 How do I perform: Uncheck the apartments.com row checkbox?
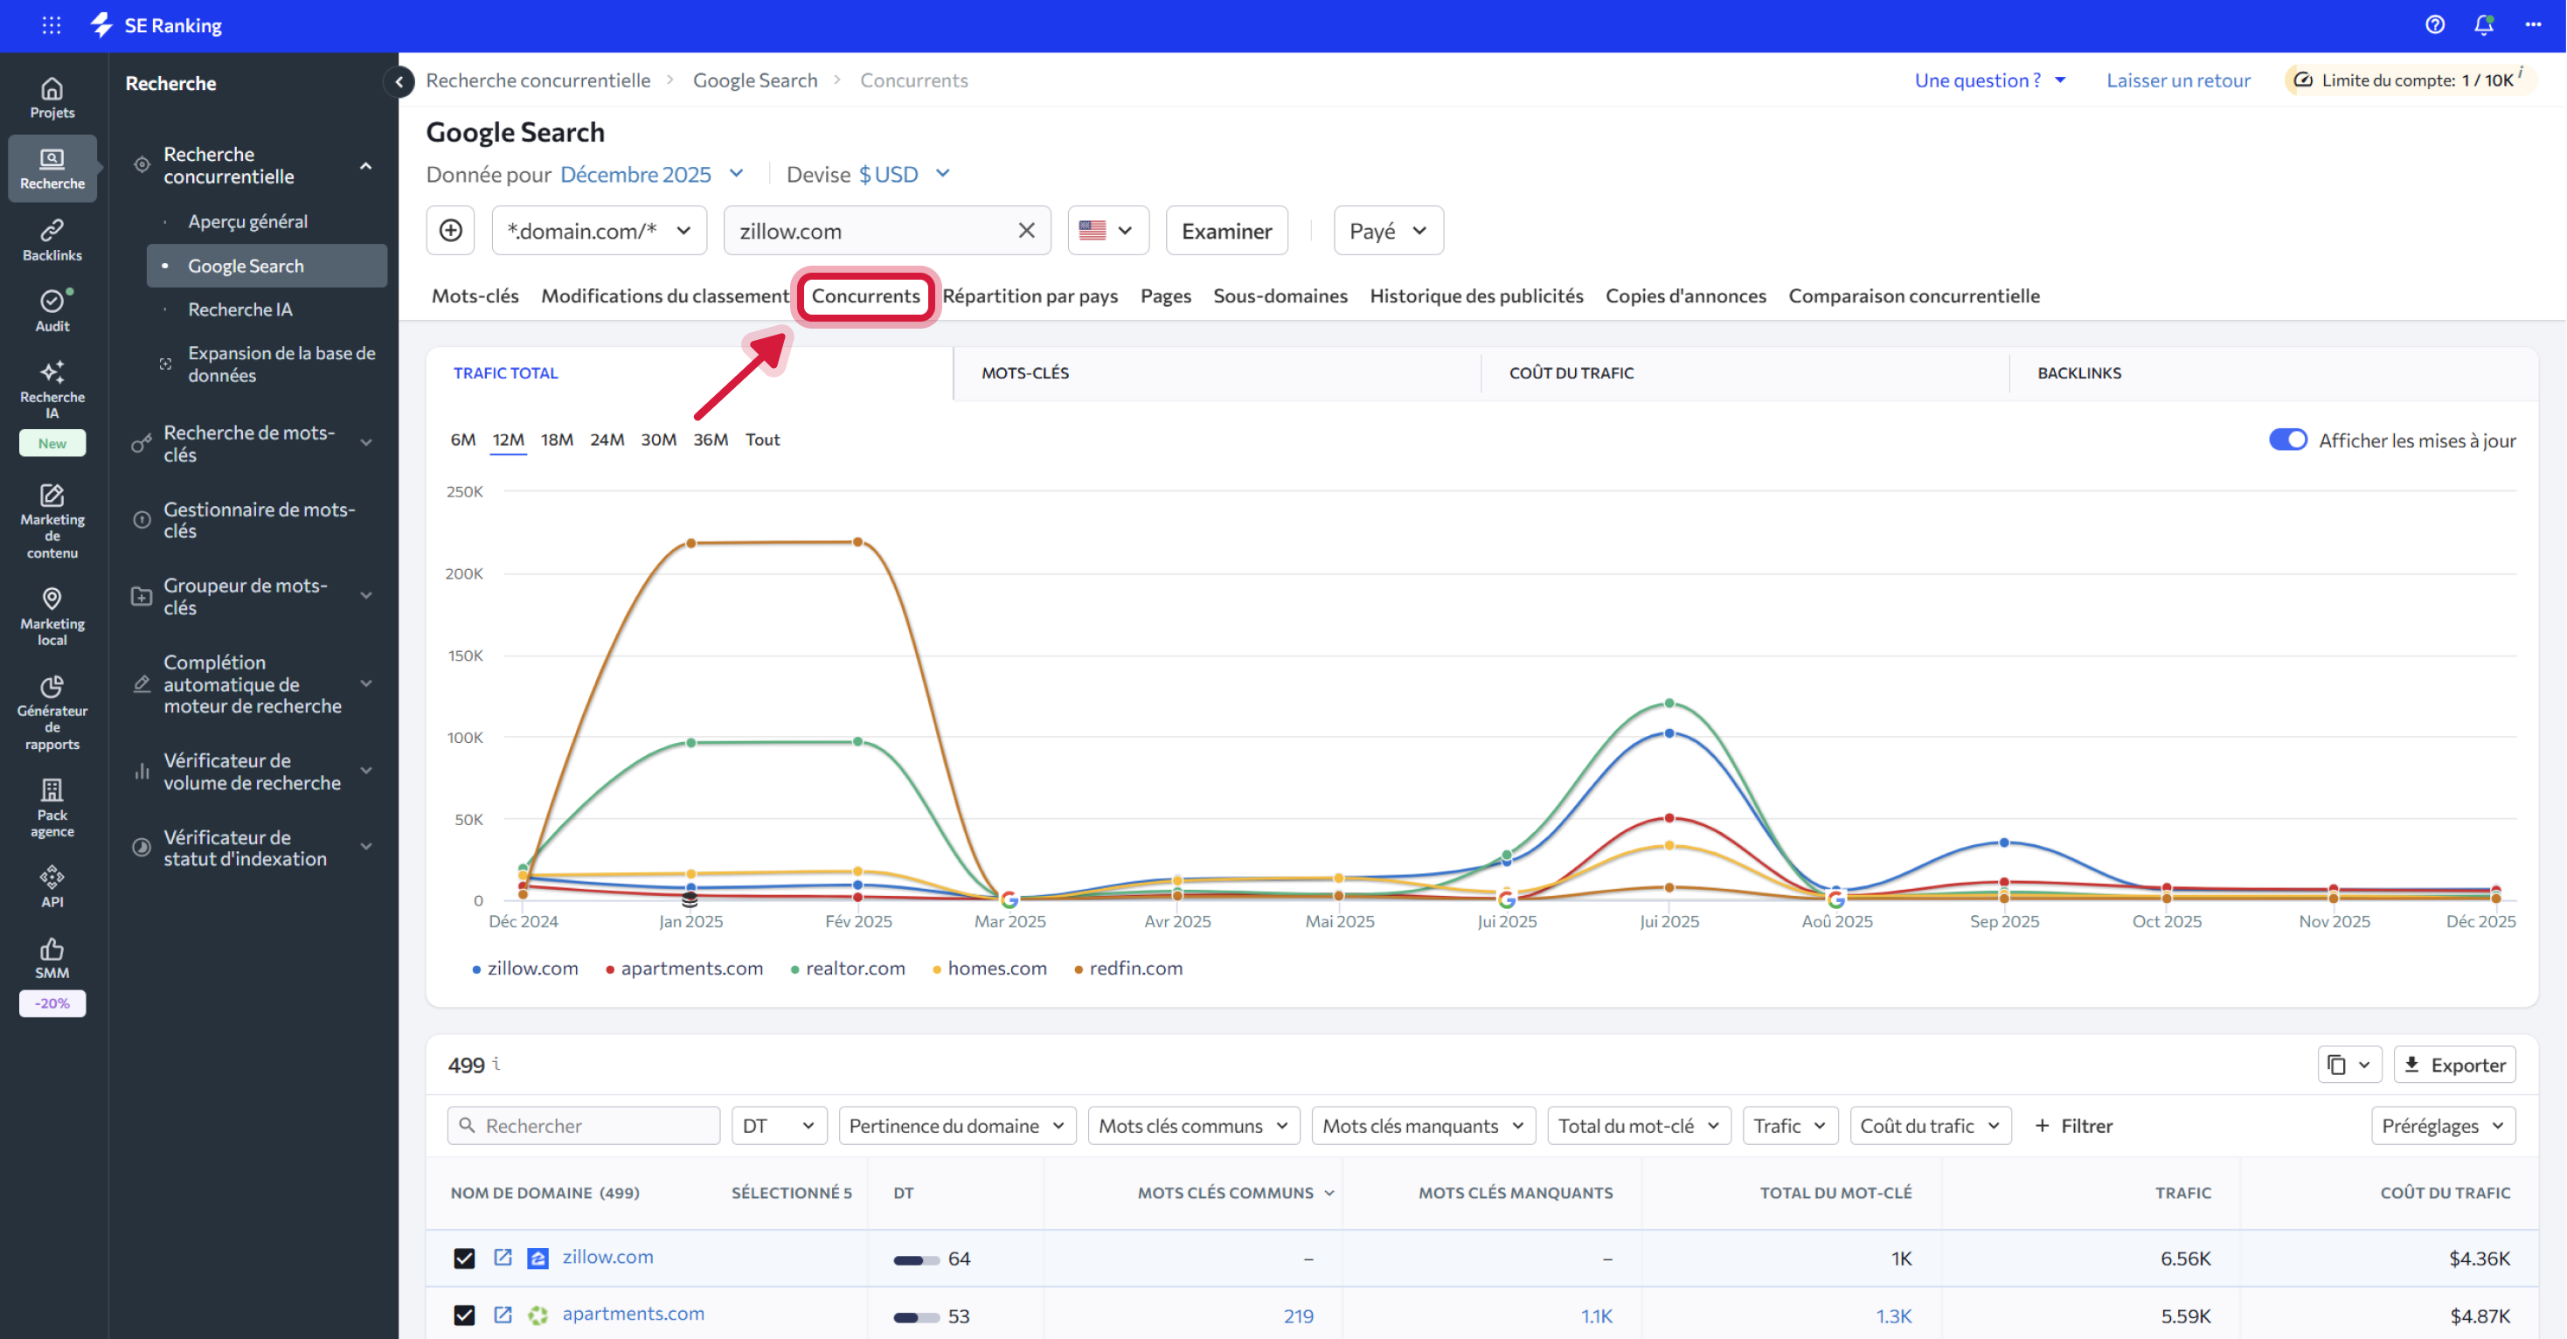(464, 1315)
